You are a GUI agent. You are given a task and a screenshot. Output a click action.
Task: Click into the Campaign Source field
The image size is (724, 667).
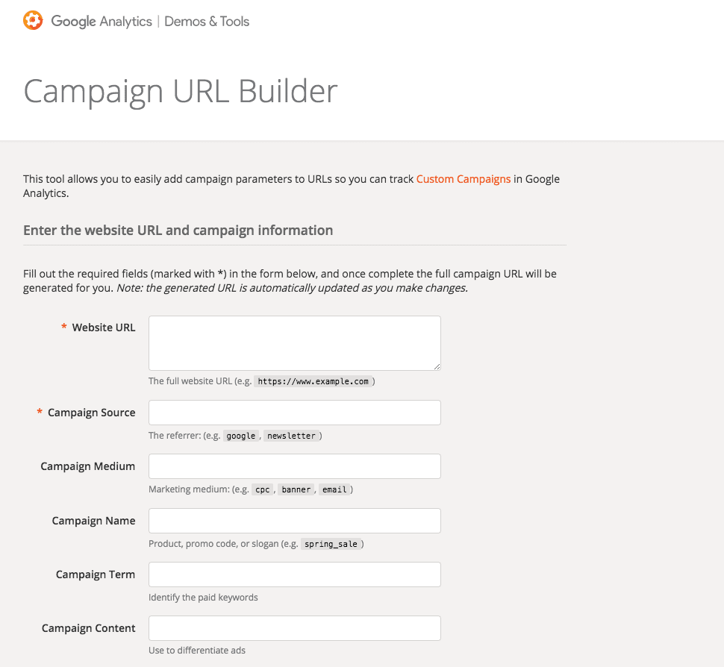point(294,413)
